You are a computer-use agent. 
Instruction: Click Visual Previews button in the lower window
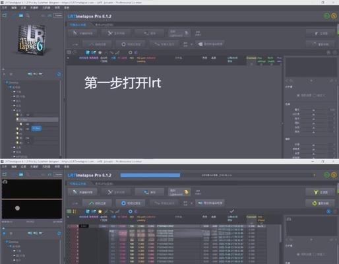131,203
